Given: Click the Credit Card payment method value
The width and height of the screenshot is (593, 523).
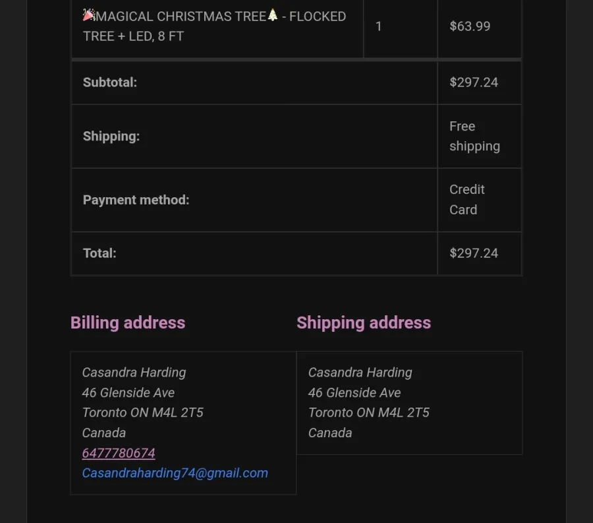Looking at the screenshot, I should 466,199.
